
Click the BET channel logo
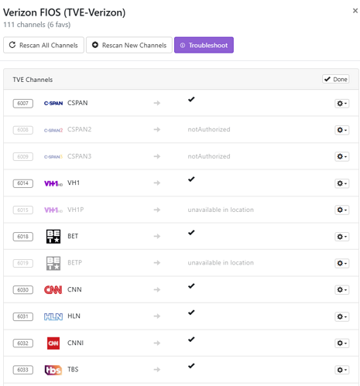pyautogui.click(x=53, y=237)
